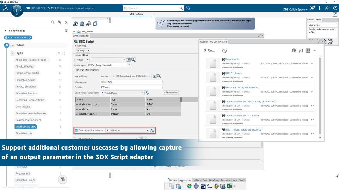Image resolution: width=339 pixels, height=190 pixels.
Task: Click the compass play button
Action: [x=17, y=10]
